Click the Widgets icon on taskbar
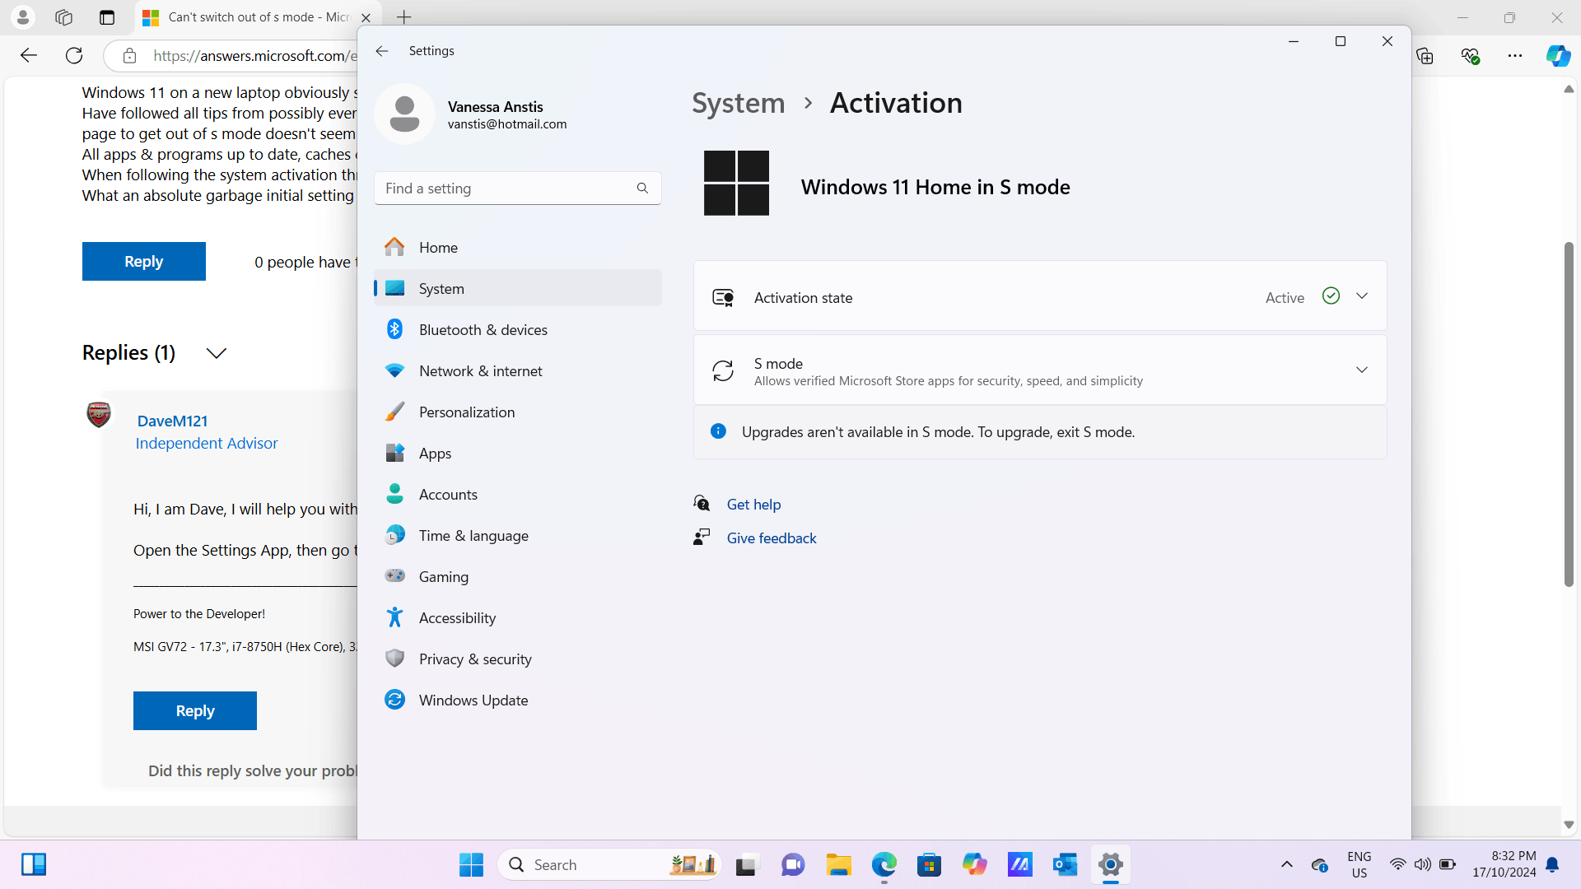This screenshot has height=889, width=1581. tap(34, 864)
